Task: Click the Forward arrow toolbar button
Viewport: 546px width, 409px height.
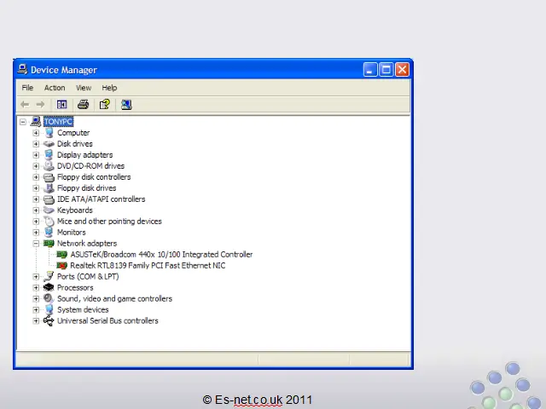Action: coord(40,104)
